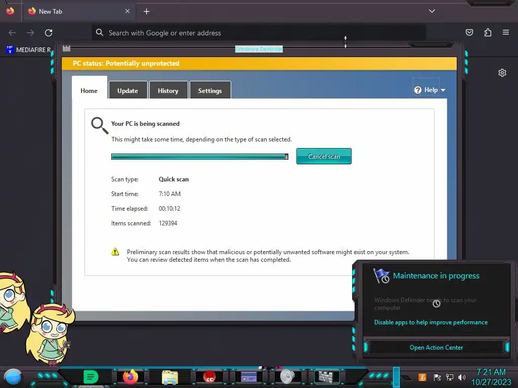Open the Firefox extensions menu
The width and height of the screenshot is (518, 388).
pos(488,32)
